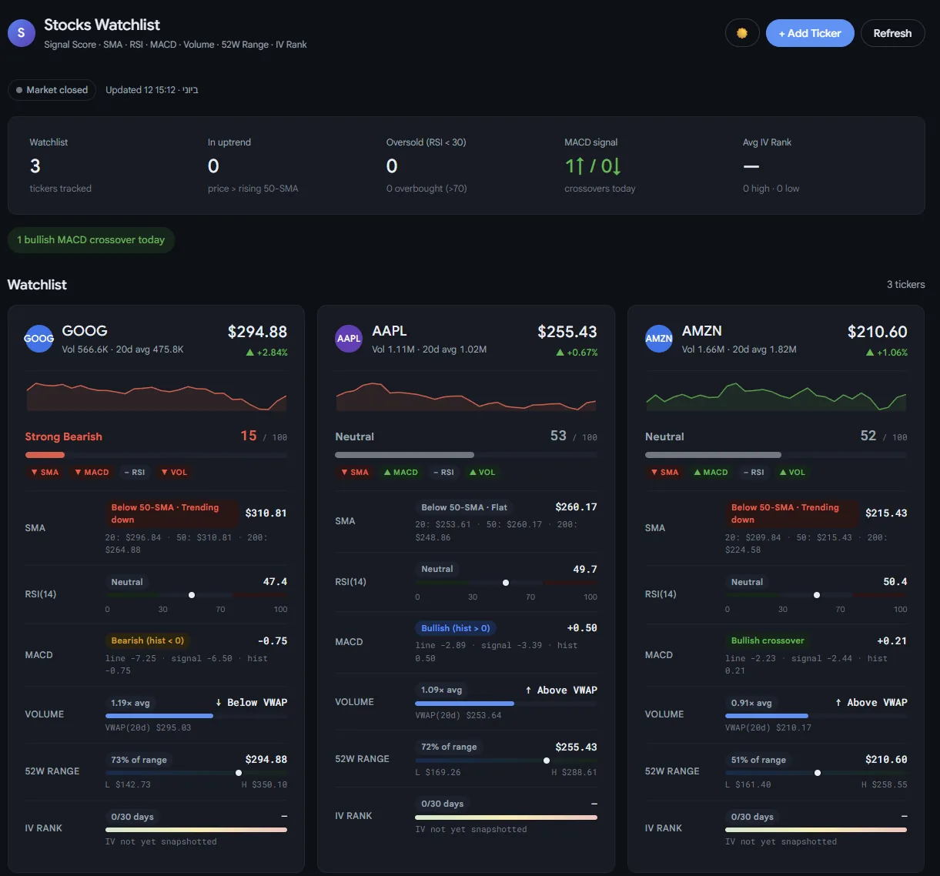This screenshot has height=876, width=940.
Task: Click AAPL's 52W range marker dot
Action: [x=547, y=761]
